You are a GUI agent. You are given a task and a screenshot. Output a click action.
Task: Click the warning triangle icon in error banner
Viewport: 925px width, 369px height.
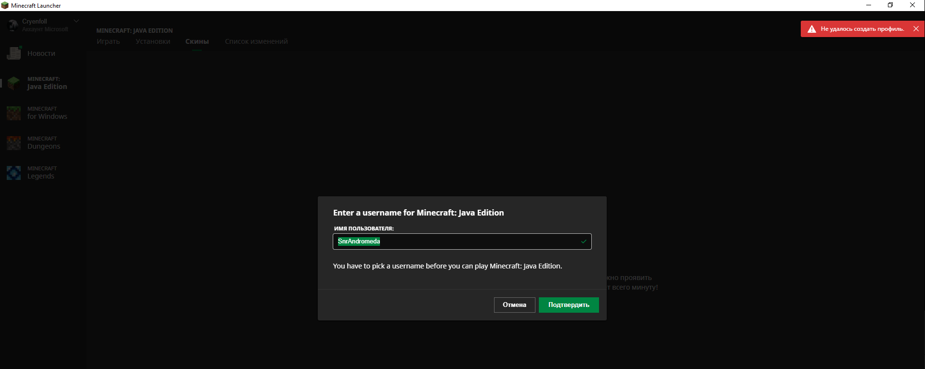(x=812, y=29)
